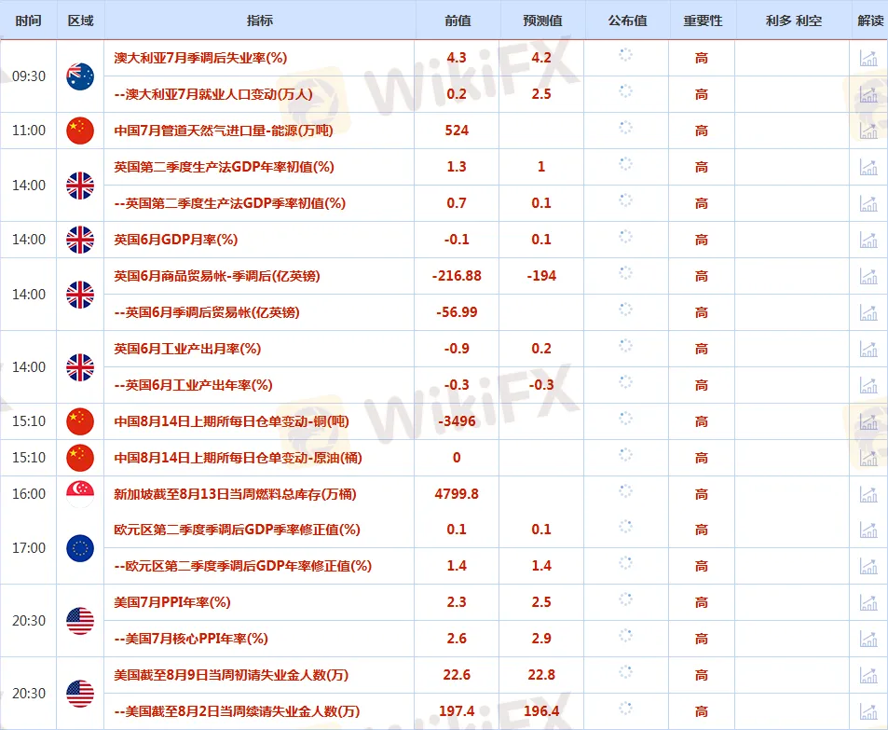Click the chart icon for 新加坡 fuel inventory row

(868, 494)
